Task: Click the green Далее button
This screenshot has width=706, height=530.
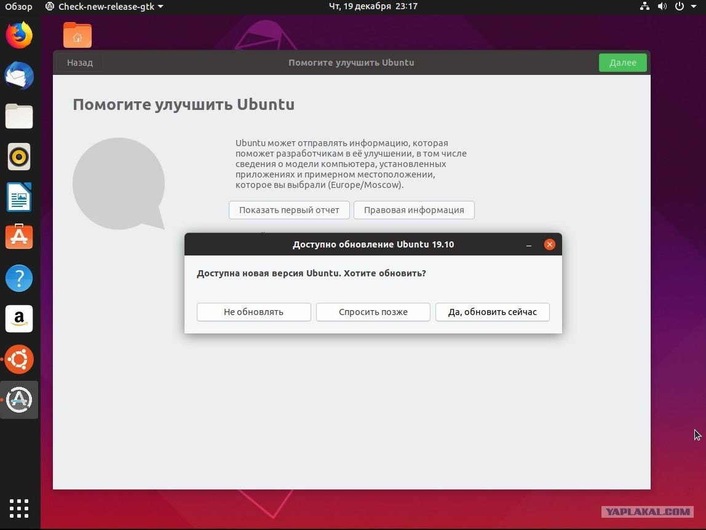Action: [623, 63]
